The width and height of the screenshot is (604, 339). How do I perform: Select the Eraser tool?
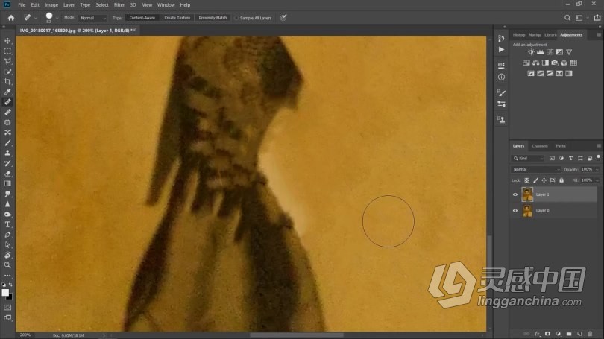[7, 174]
